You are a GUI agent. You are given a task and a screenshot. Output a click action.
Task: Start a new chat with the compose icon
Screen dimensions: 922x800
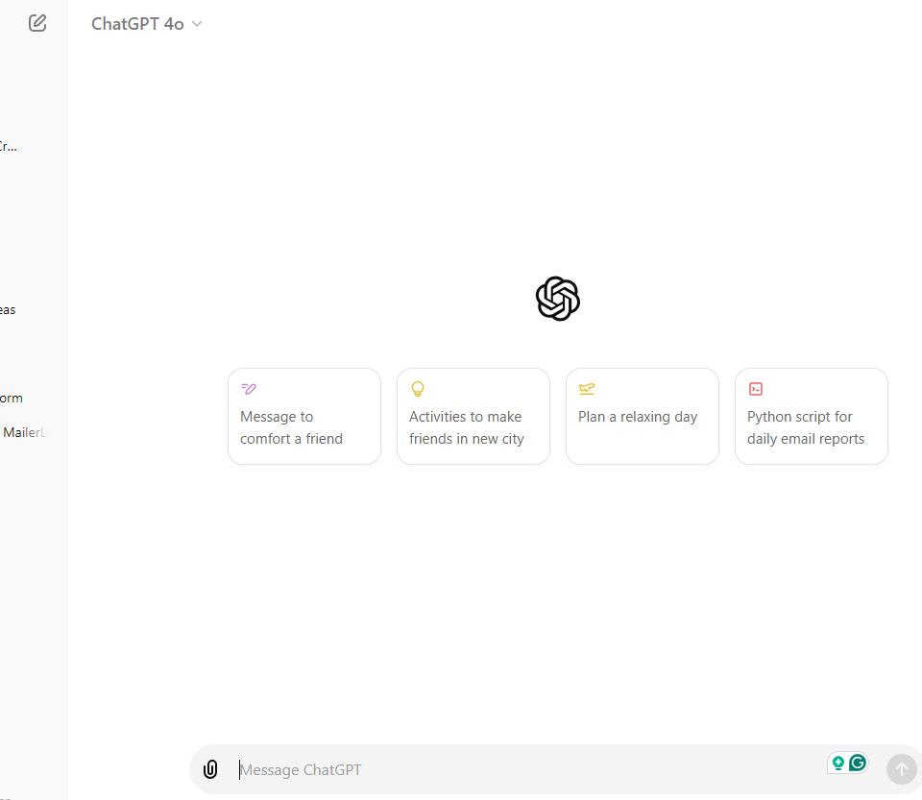click(37, 23)
